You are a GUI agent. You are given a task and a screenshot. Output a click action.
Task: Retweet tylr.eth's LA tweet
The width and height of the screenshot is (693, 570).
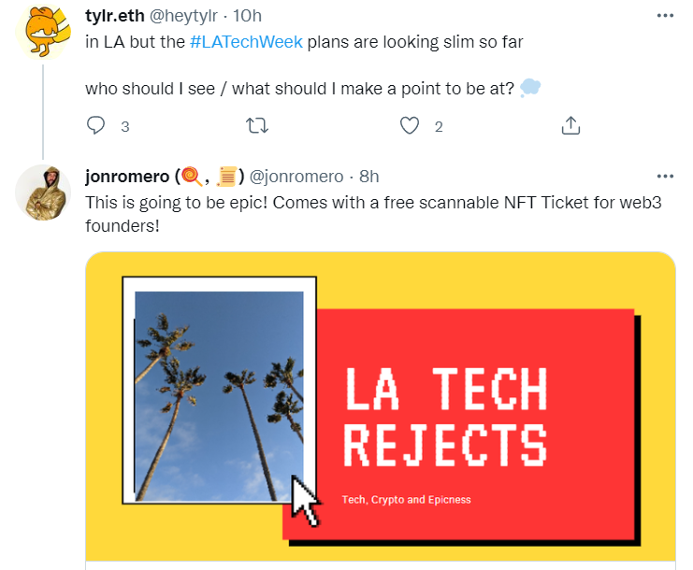[255, 125]
